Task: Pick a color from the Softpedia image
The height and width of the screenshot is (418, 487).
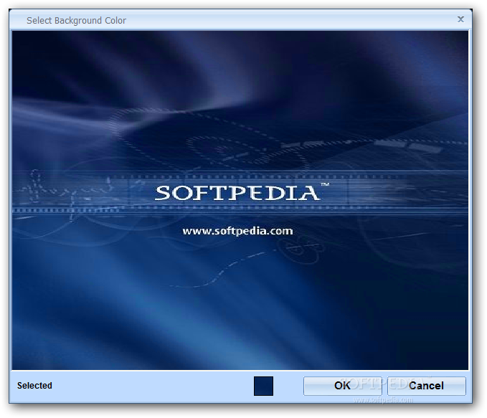Action: coord(240,200)
